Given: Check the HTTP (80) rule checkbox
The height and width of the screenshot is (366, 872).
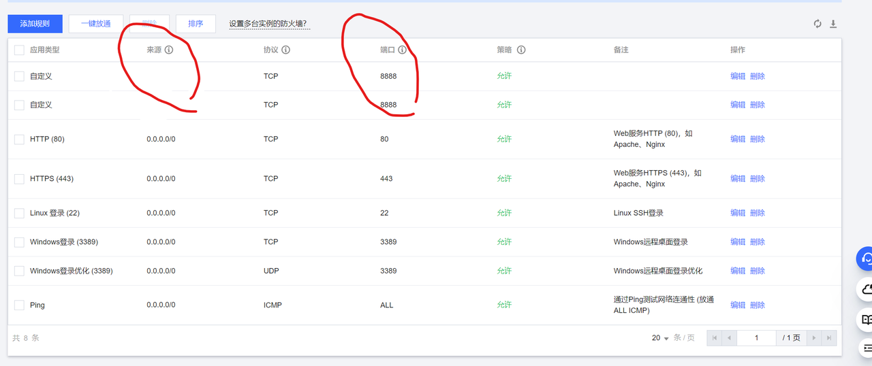Looking at the screenshot, I should coord(19,139).
